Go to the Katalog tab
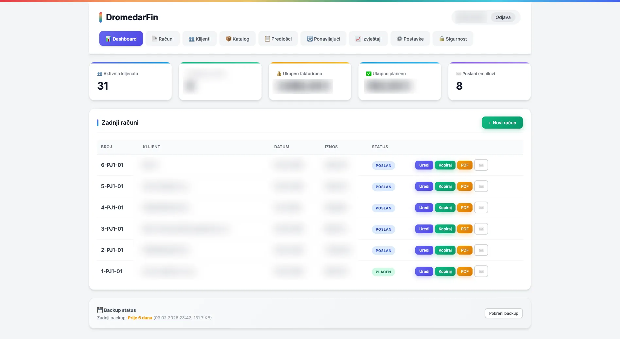 [x=237, y=39]
